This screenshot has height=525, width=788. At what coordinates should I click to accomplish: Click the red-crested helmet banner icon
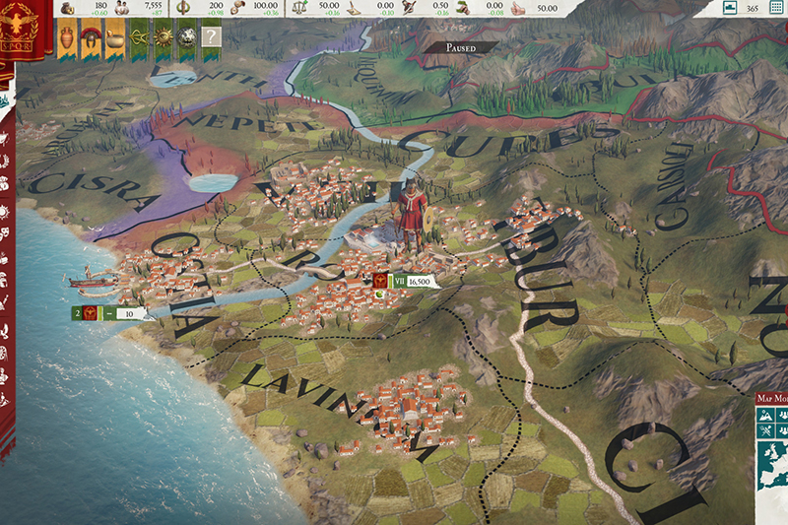click(x=91, y=38)
